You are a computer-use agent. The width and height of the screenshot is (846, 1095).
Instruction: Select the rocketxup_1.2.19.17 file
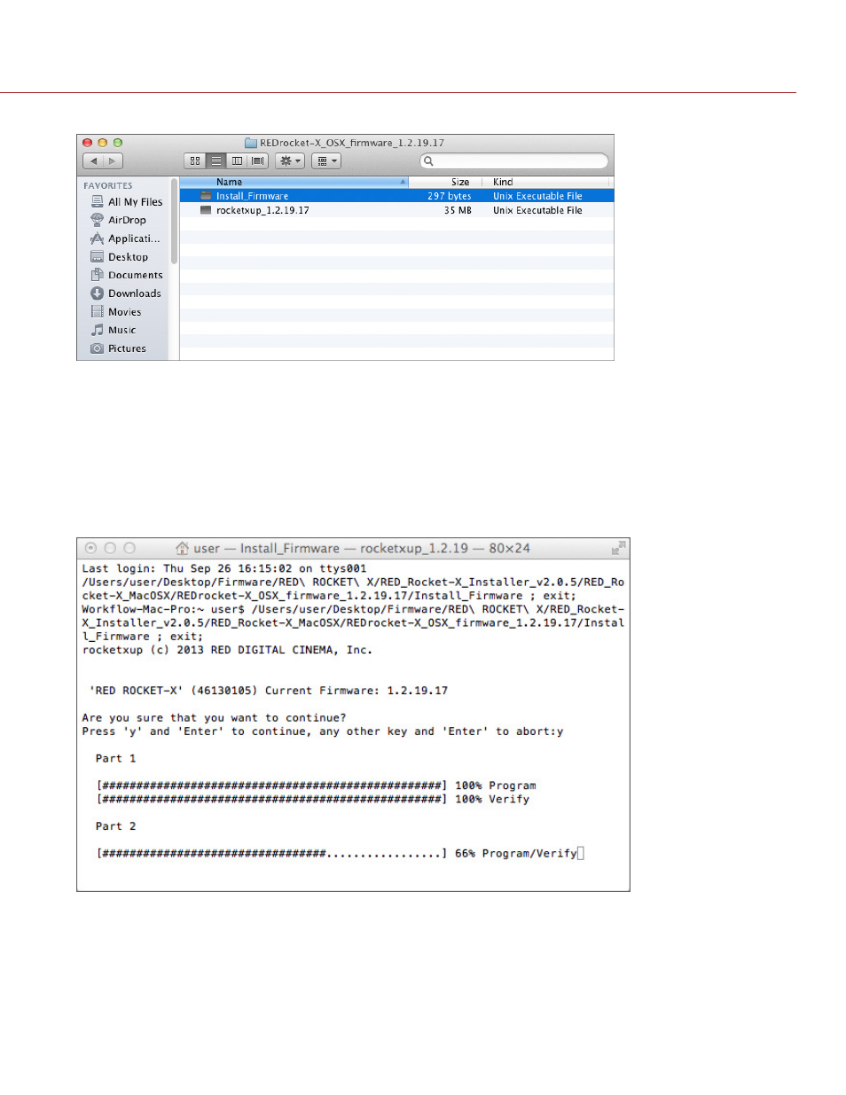point(396,210)
